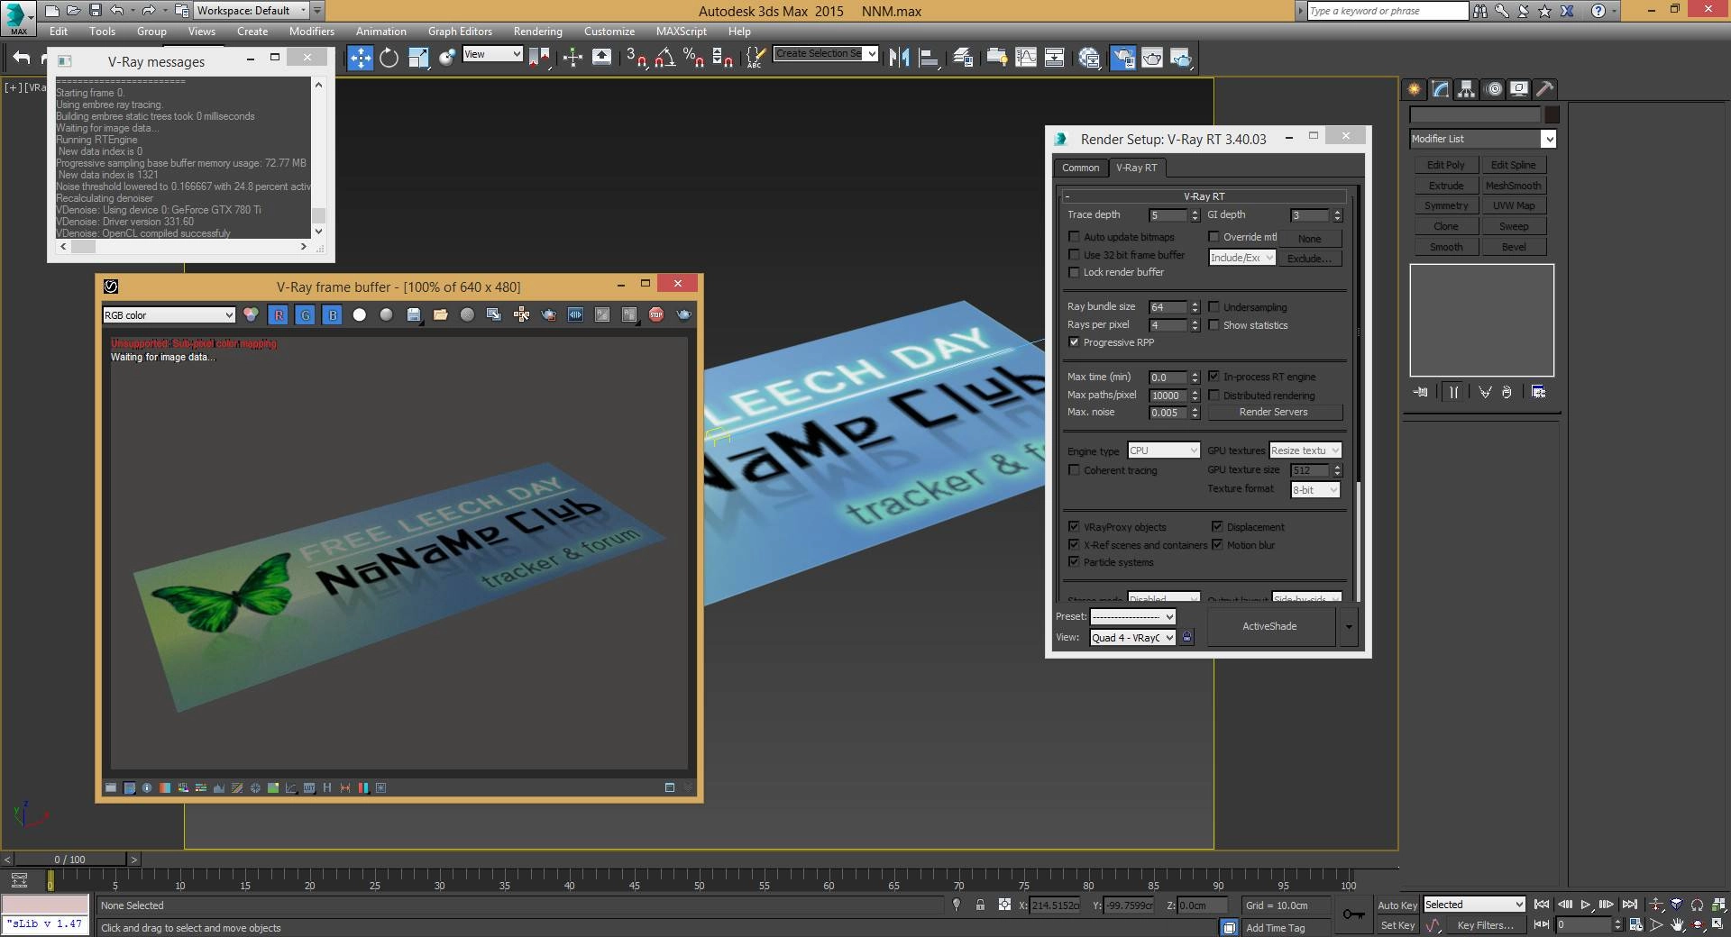Screen dimensions: 1731x937
Task: Enable Auto update bitmaps checkbox
Action: [x=1074, y=237]
